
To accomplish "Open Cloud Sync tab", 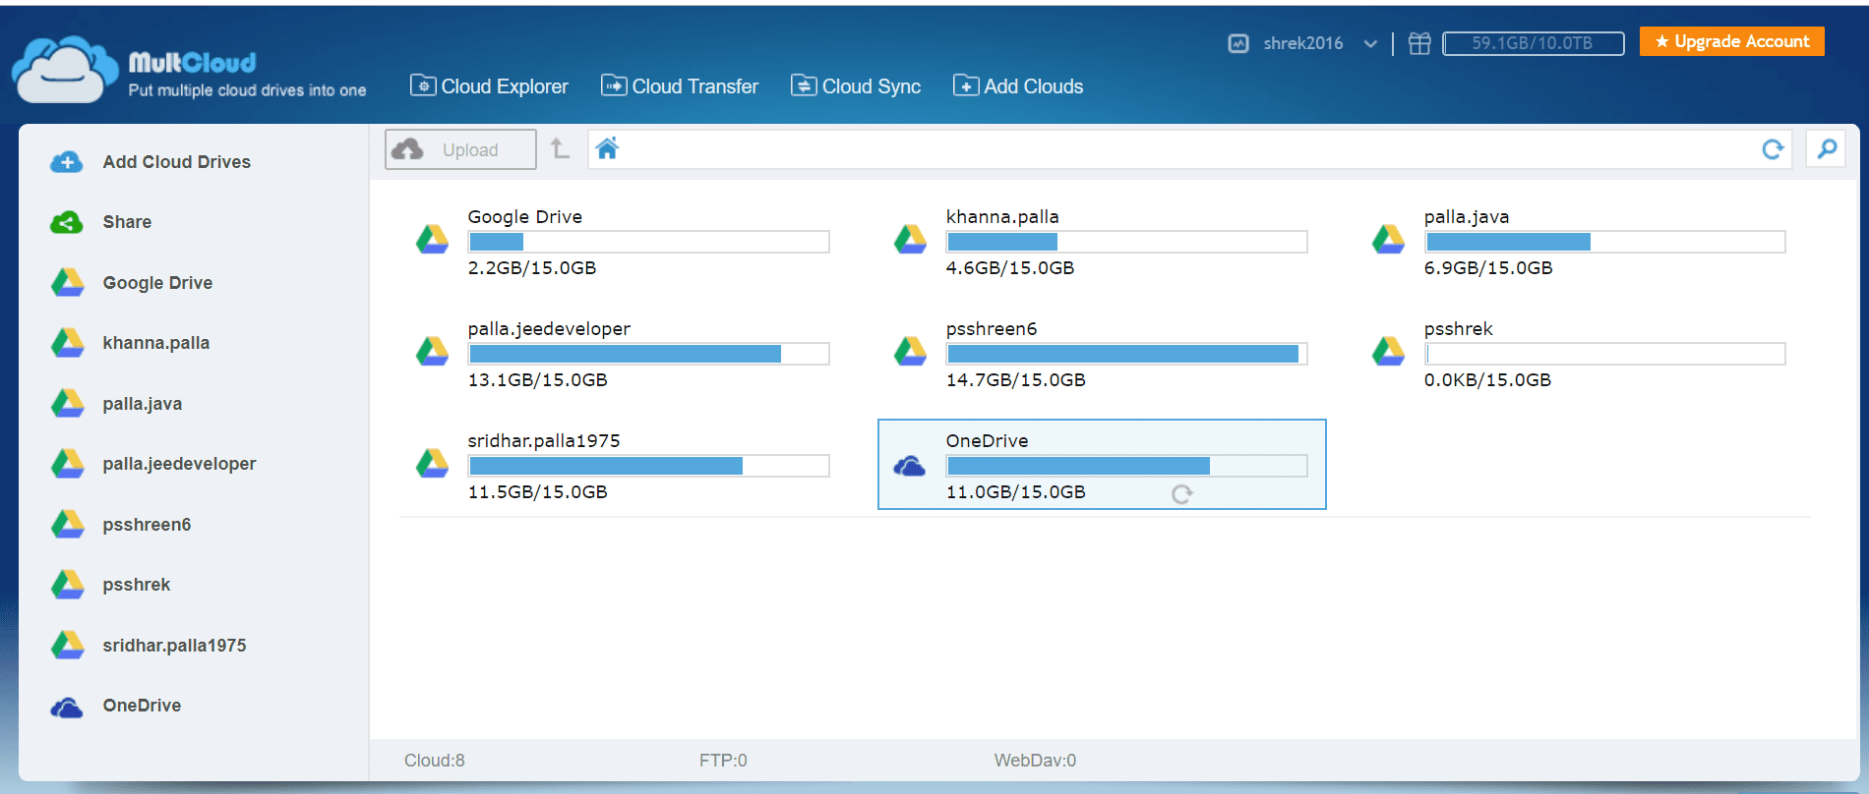I will (x=856, y=86).
